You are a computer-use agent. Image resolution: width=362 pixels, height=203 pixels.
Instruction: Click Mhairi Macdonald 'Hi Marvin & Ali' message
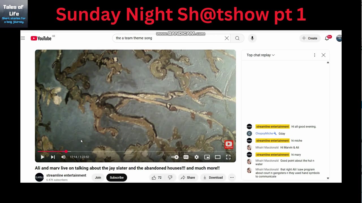290,147
